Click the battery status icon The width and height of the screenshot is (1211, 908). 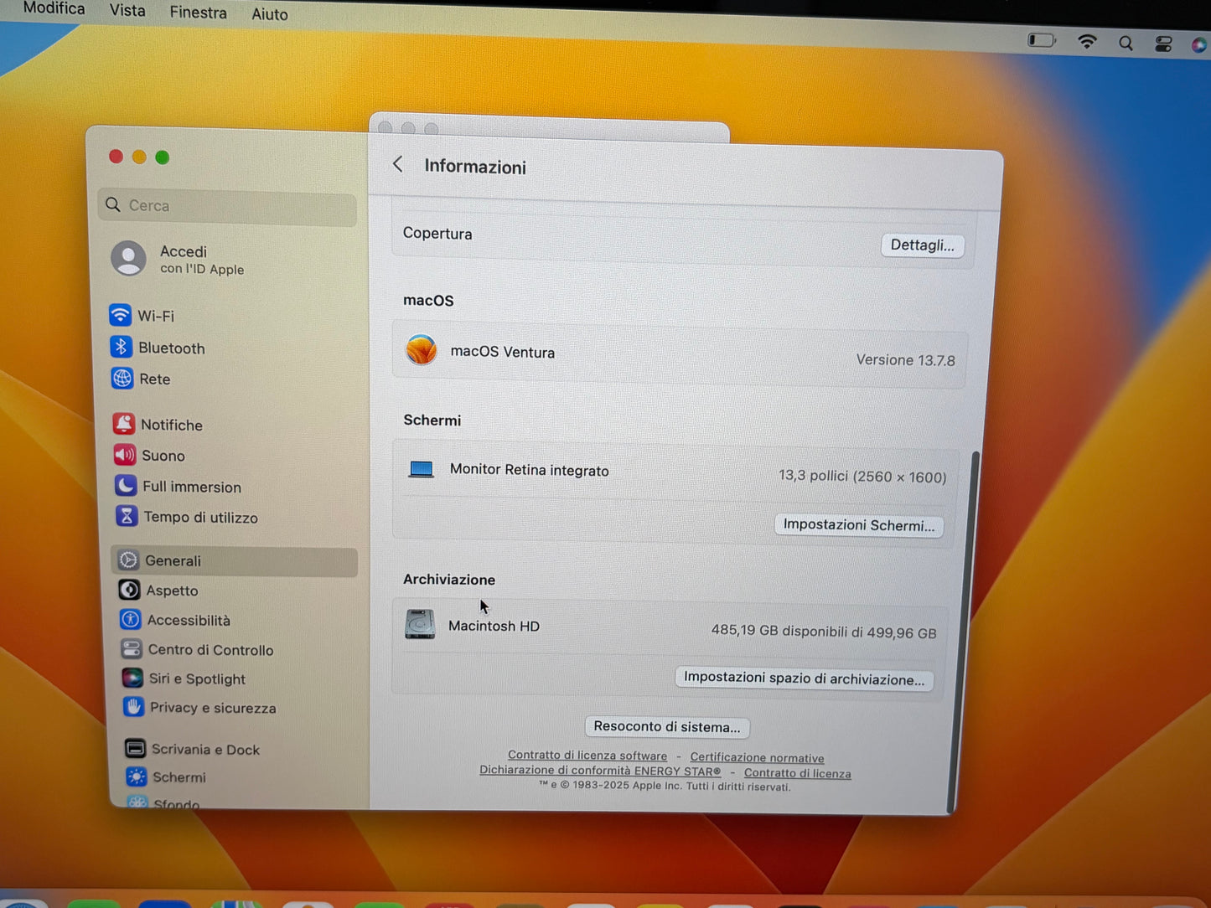click(x=1042, y=39)
